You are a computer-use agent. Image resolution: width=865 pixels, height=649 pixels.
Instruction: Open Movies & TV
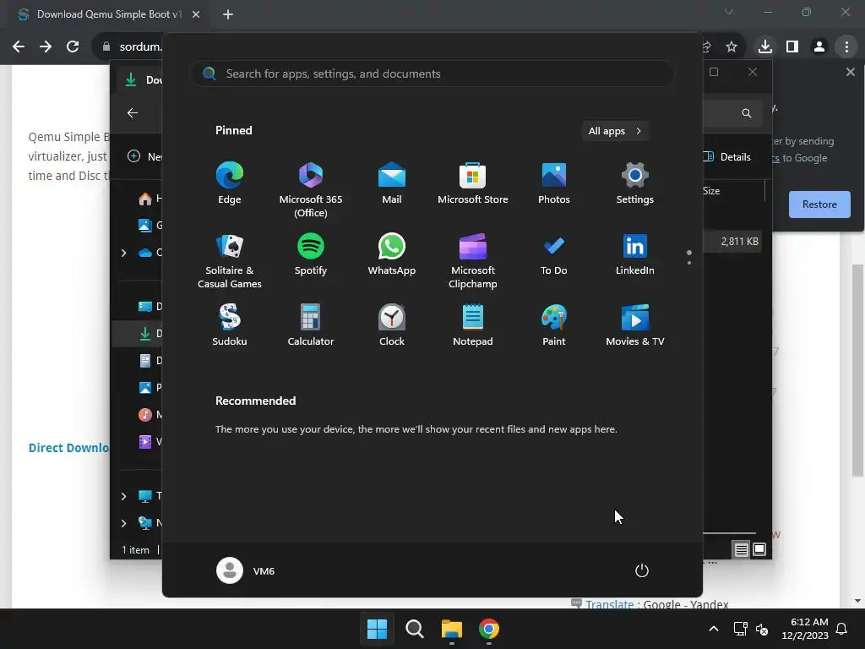(635, 325)
